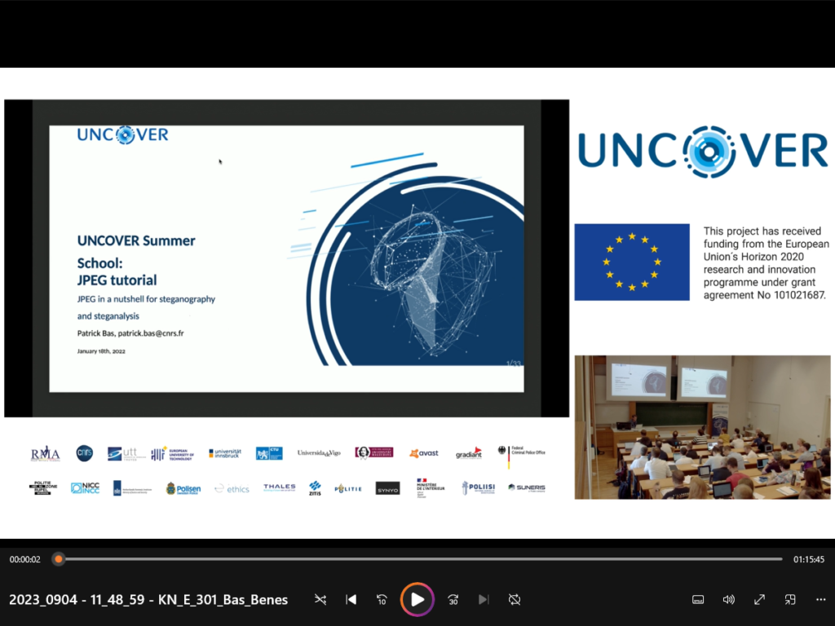
Task: Click the slide title "JPEG tutorial"
Action: coord(117,280)
